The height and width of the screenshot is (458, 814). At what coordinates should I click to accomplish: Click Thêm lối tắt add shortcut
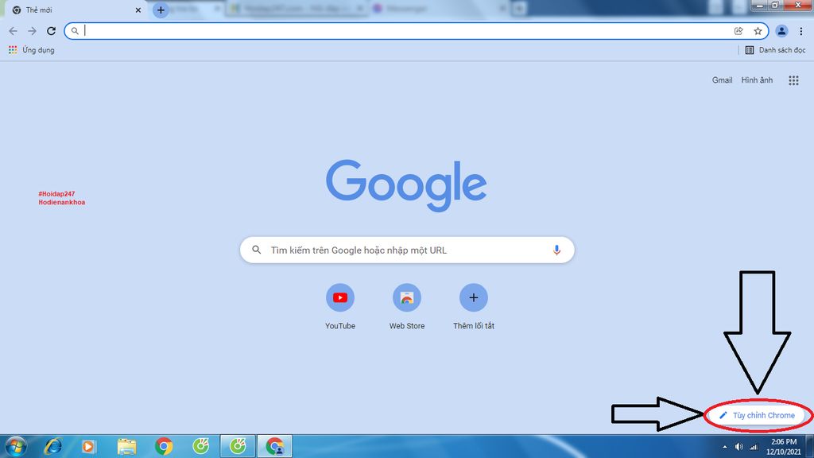pyautogui.click(x=474, y=307)
